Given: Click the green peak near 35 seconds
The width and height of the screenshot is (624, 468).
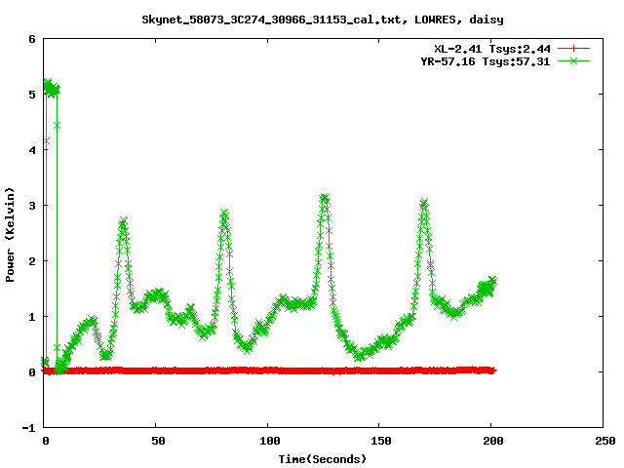Looking at the screenshot, I should tap(124, 222).
